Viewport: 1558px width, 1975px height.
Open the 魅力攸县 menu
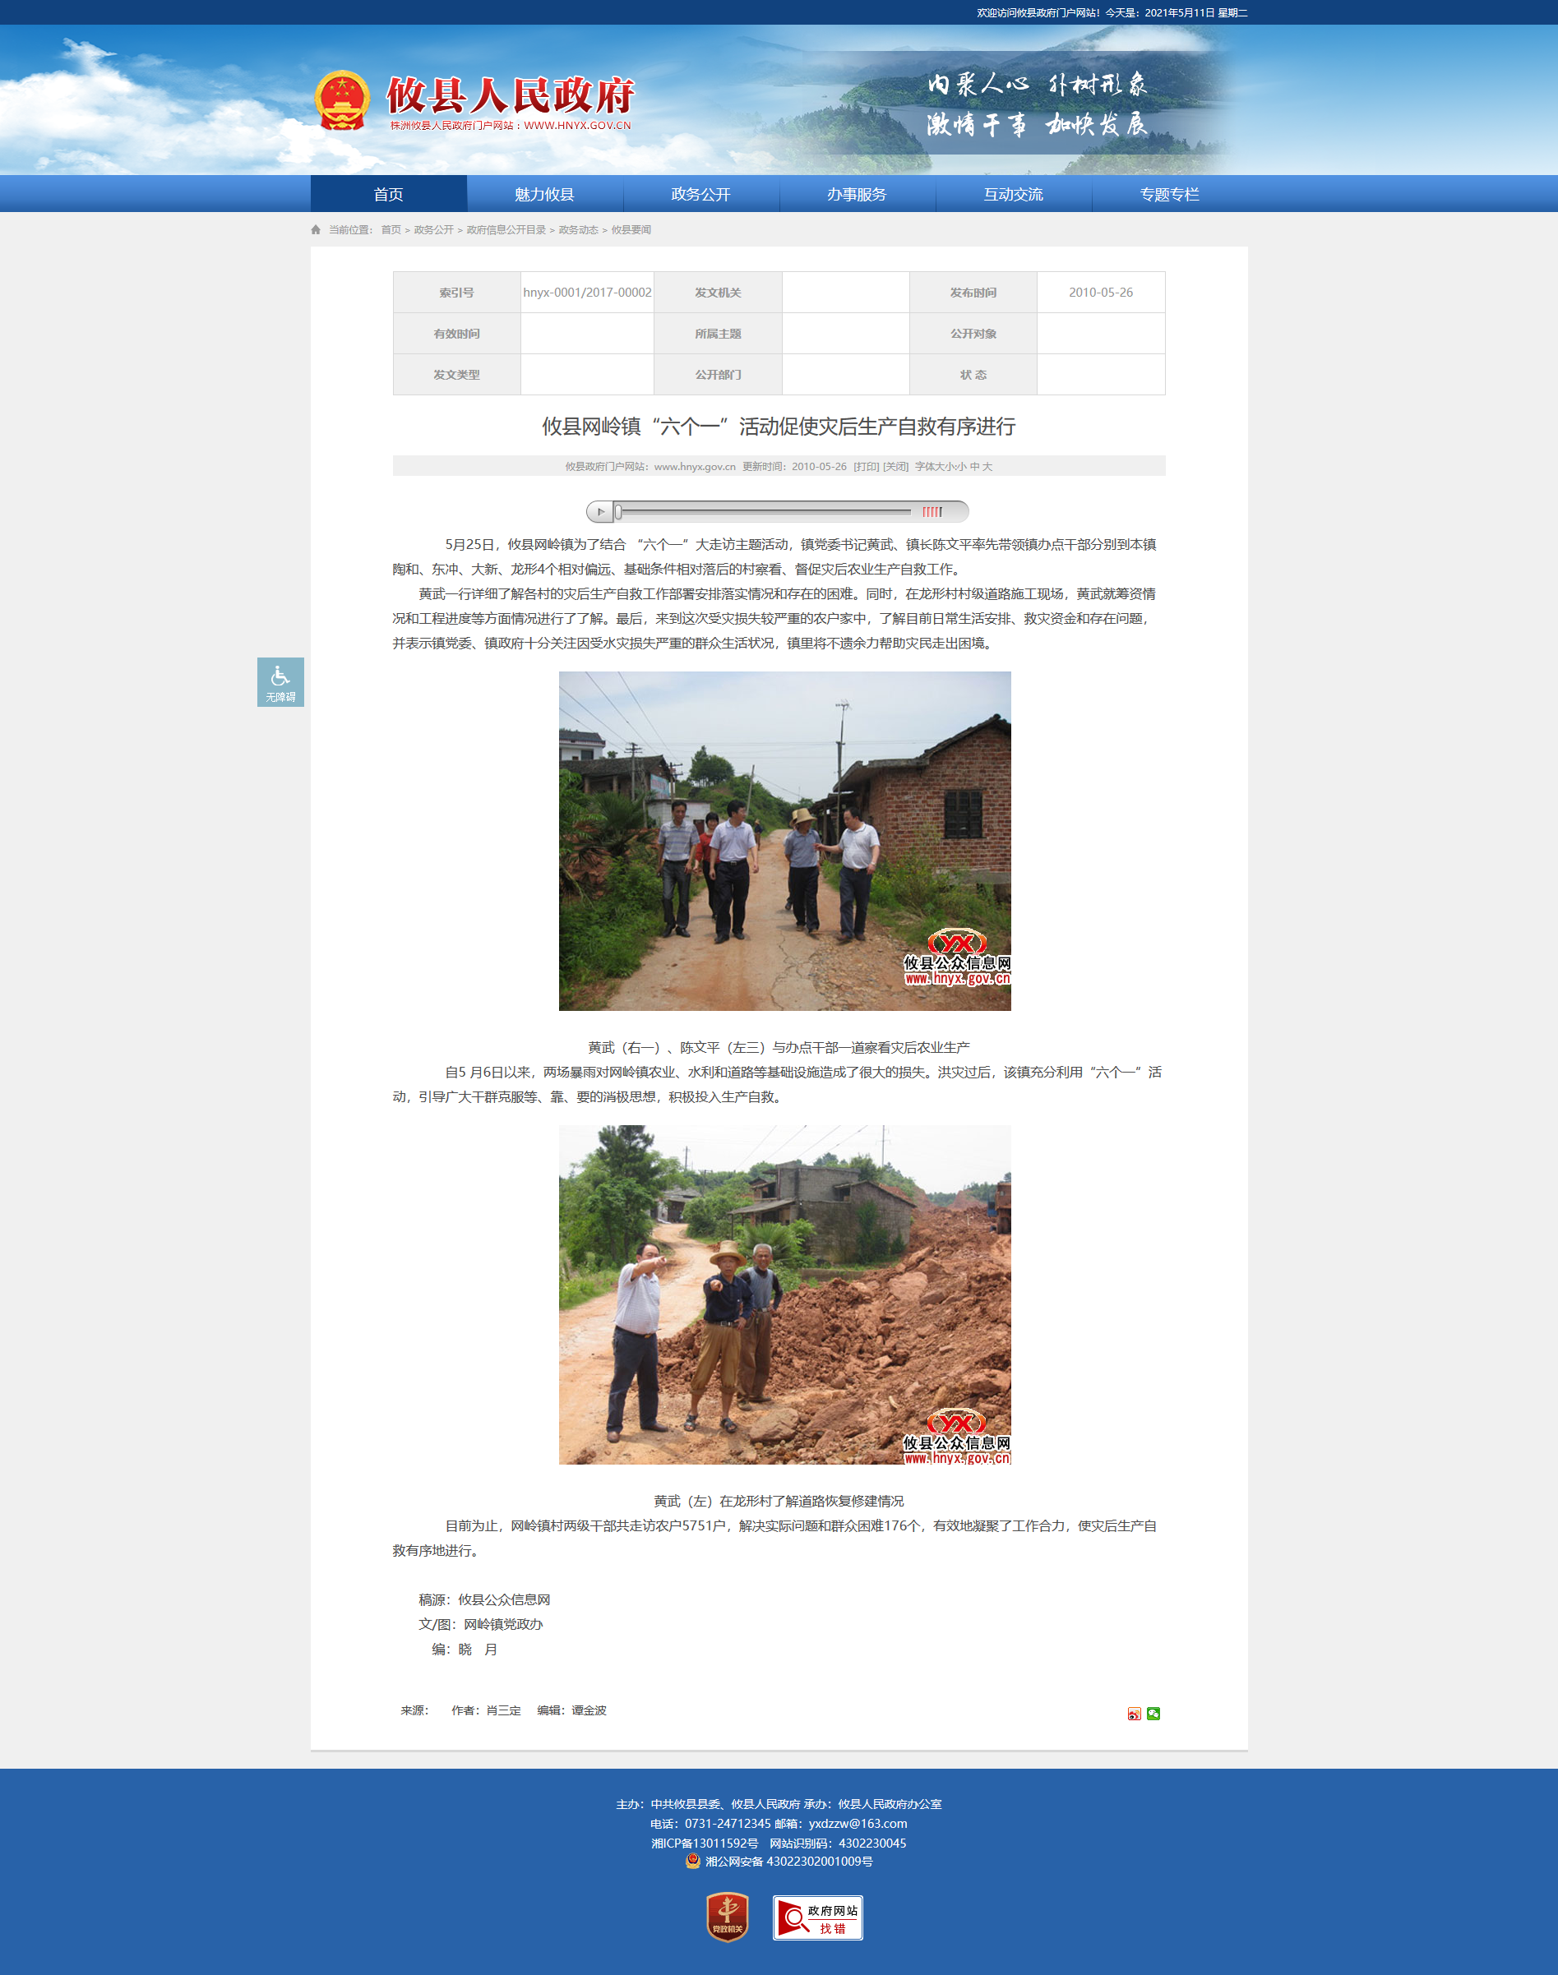pyautogui.click(x=544, y=194)
